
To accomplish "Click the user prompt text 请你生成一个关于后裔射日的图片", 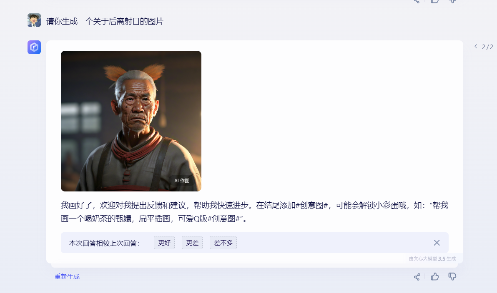I will click(x=105, y=21).
